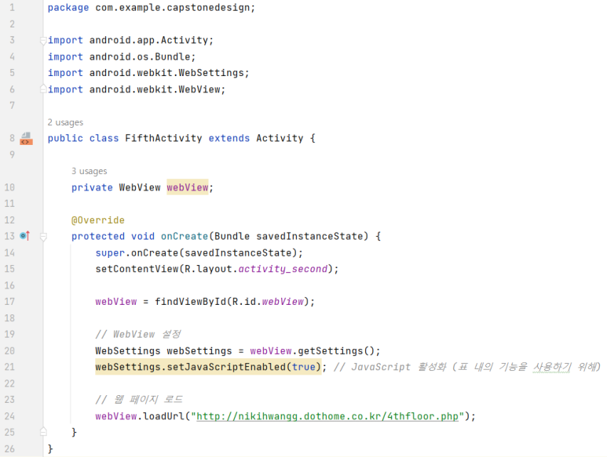
Task: Click line number 24 in the gutter
Action: coord(9,416)
